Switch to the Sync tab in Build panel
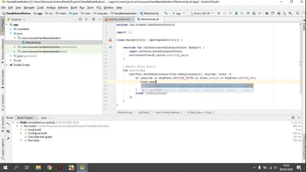The width and height of the screenshot is (306, 172). tap(44, 118)
